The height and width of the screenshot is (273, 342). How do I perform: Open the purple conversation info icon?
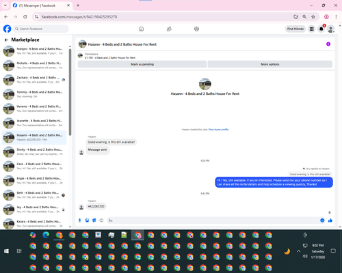(328, 44)
